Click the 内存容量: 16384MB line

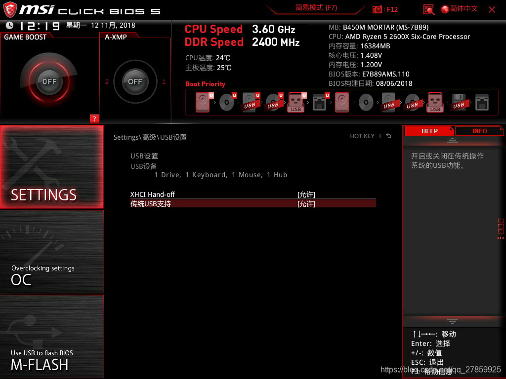coord(359,46)
